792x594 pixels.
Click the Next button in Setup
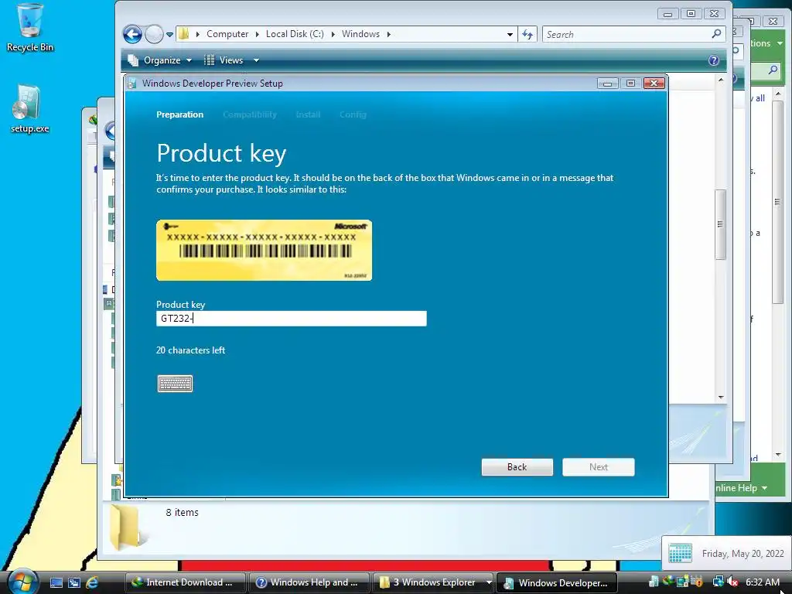click(599, 467)
